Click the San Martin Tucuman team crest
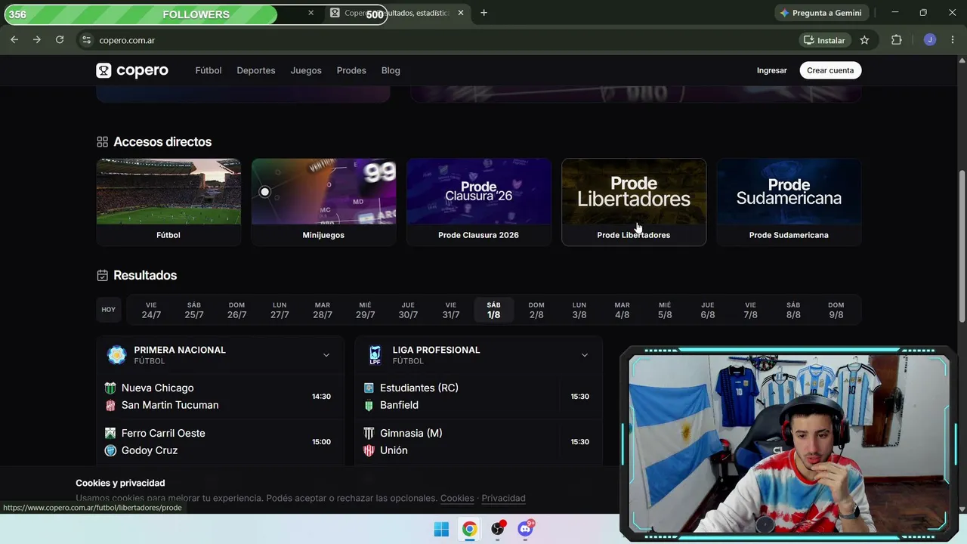967x544 pixels. pyautogui.click(x=110, y=406)
